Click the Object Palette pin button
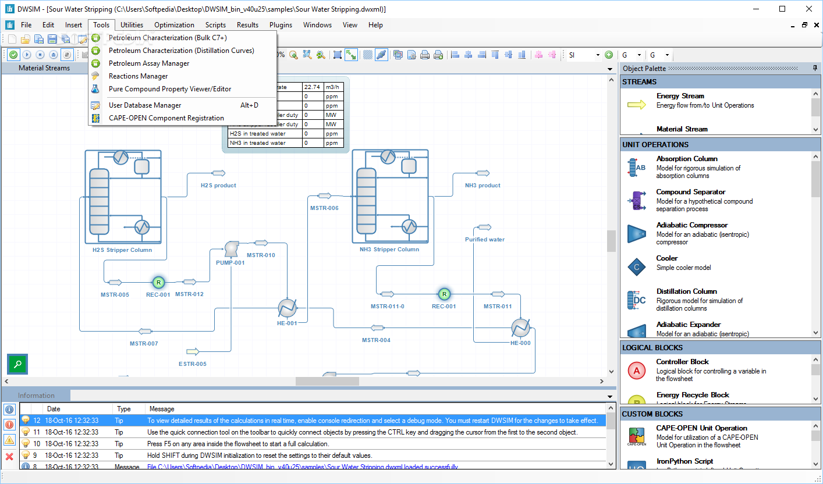The image size is (823, 484). tap(815, 69)
